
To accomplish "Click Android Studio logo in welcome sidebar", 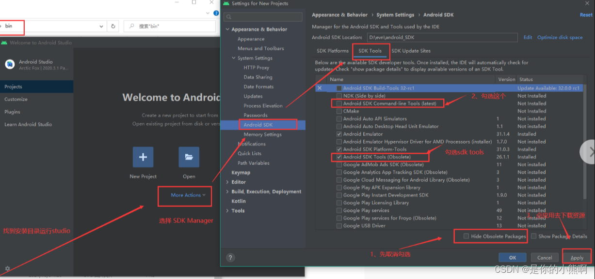I will click(x=10, y=64).
